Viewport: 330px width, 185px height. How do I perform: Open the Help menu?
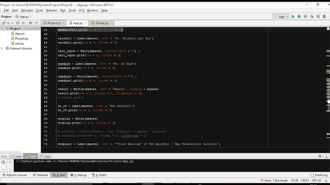point(104,11)
